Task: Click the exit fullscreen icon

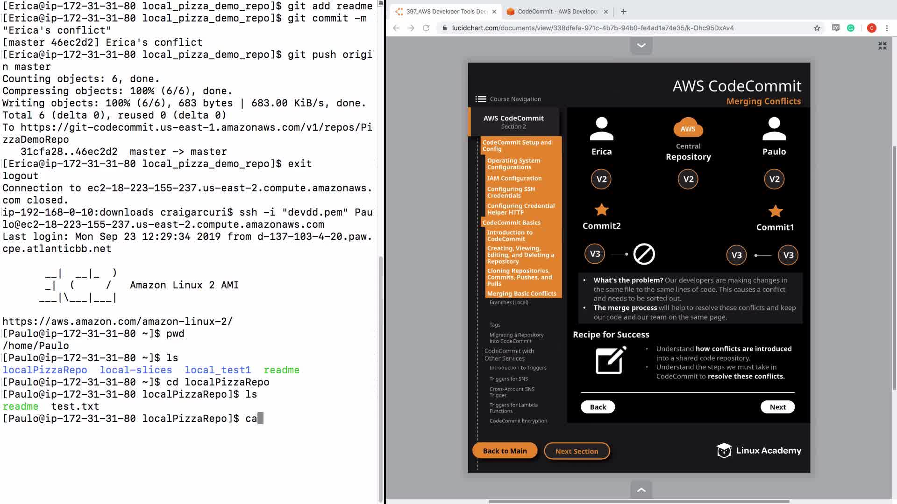Action: [882, 46]
